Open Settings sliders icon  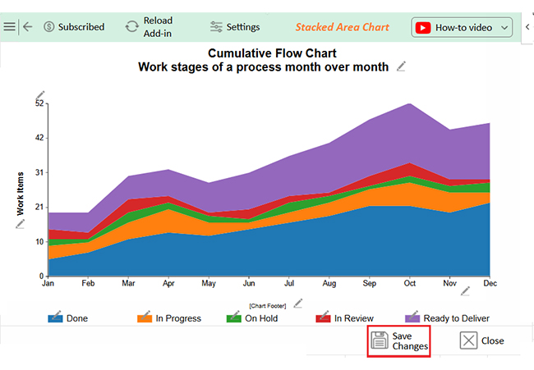216,27
